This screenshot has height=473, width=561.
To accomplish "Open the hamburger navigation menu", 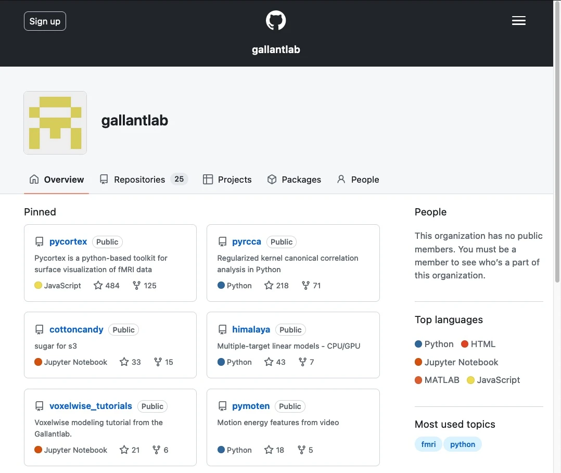I will tap(518, 20).
